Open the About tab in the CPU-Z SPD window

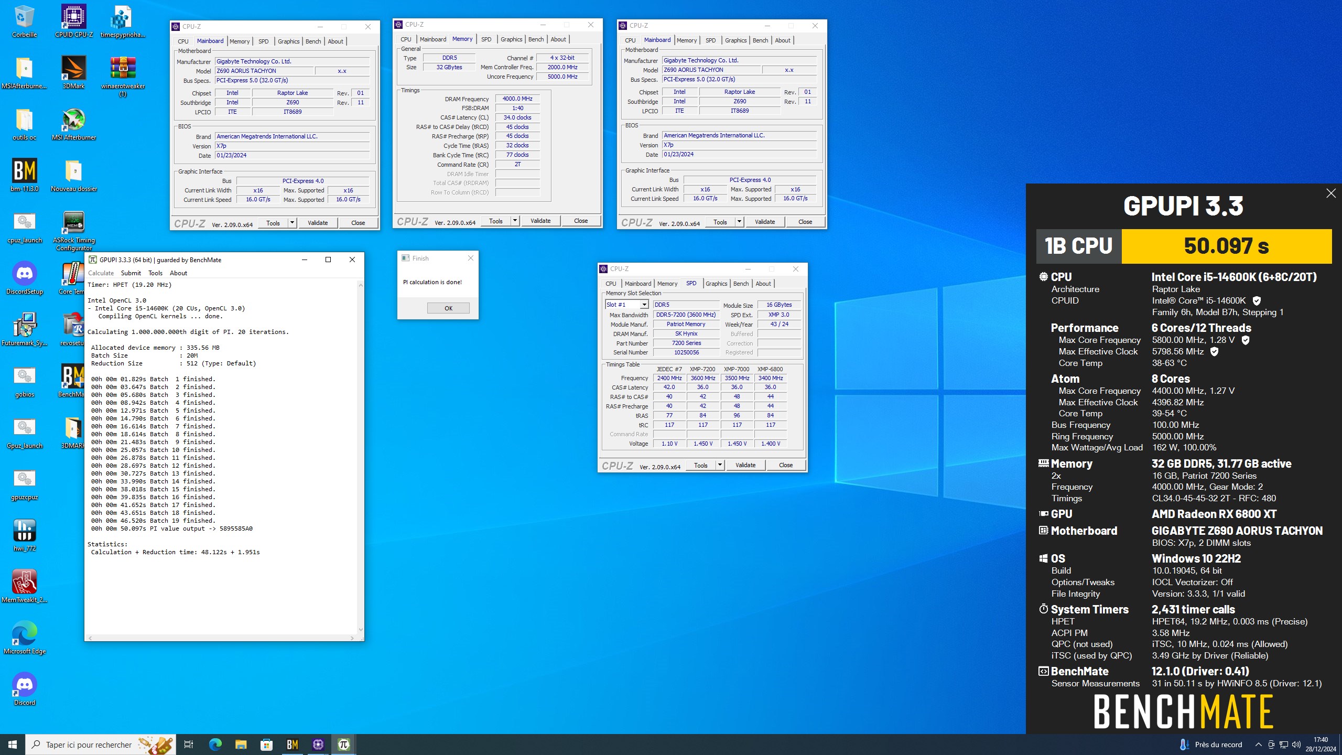pyautogui.click(x=763, y=284)
